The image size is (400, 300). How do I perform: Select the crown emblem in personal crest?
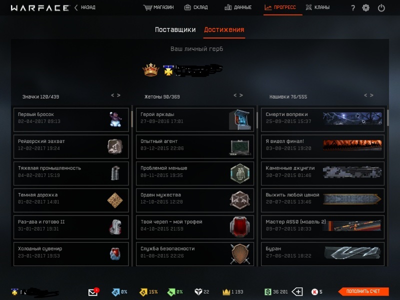(151, 69)
